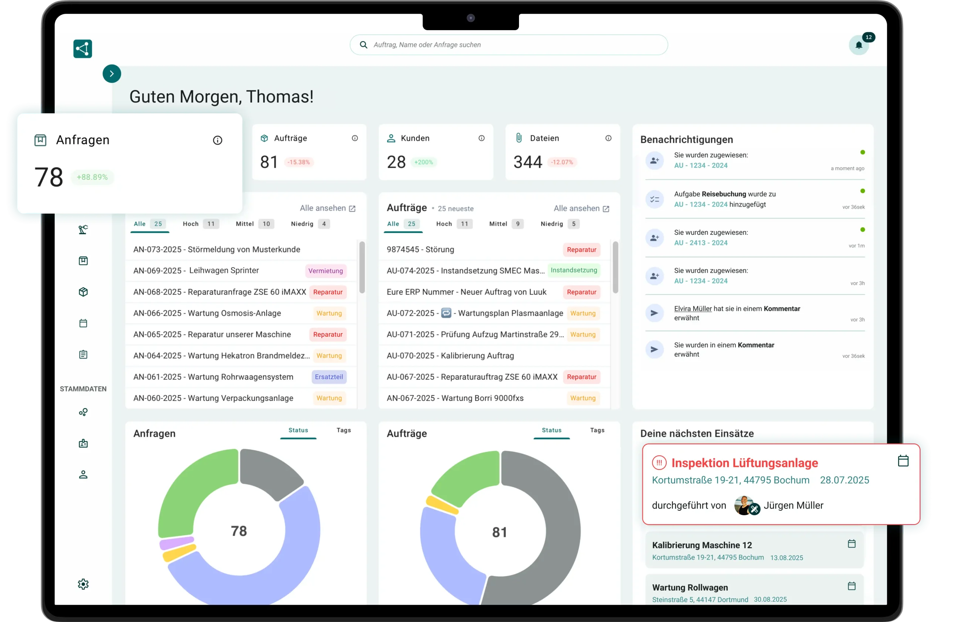Viewport: 967px width, 622px height.
Task: Open Elvira Müller link in notifications
Action: click(693, 309)
